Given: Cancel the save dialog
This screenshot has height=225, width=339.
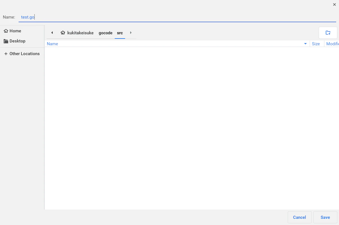Looking at the screenshot, I should [300, 217].
